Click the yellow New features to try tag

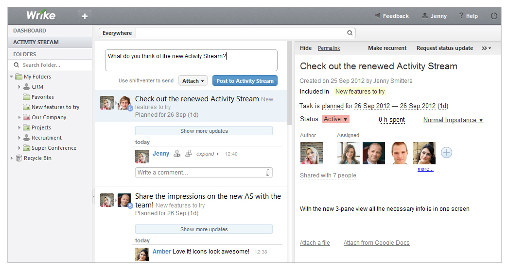pos(360,91)
